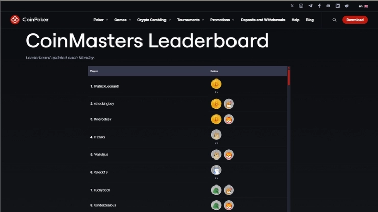Open the LinkedIn social link
Viewport: 378px width, 212px height.
(338, 6)
